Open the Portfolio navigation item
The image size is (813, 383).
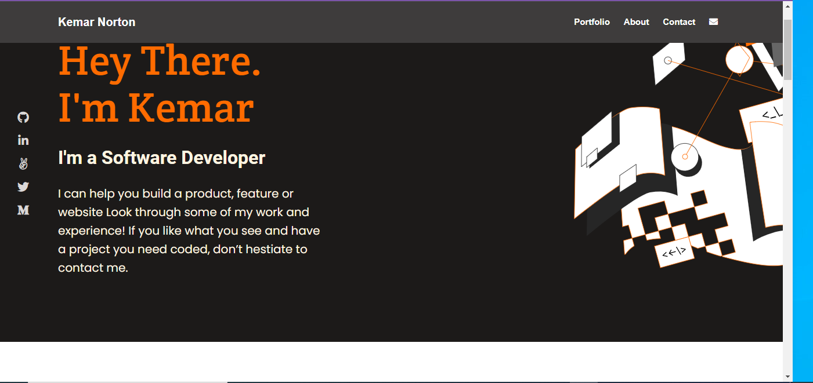click(592, 21)
